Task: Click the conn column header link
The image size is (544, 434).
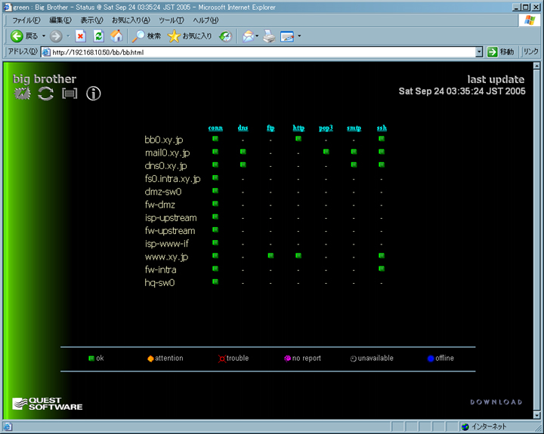Action: pos(215,128)
